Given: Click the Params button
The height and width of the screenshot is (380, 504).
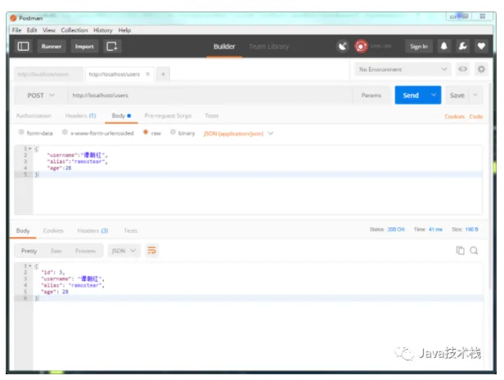Looking at the screenshot, I should point(371,95).
